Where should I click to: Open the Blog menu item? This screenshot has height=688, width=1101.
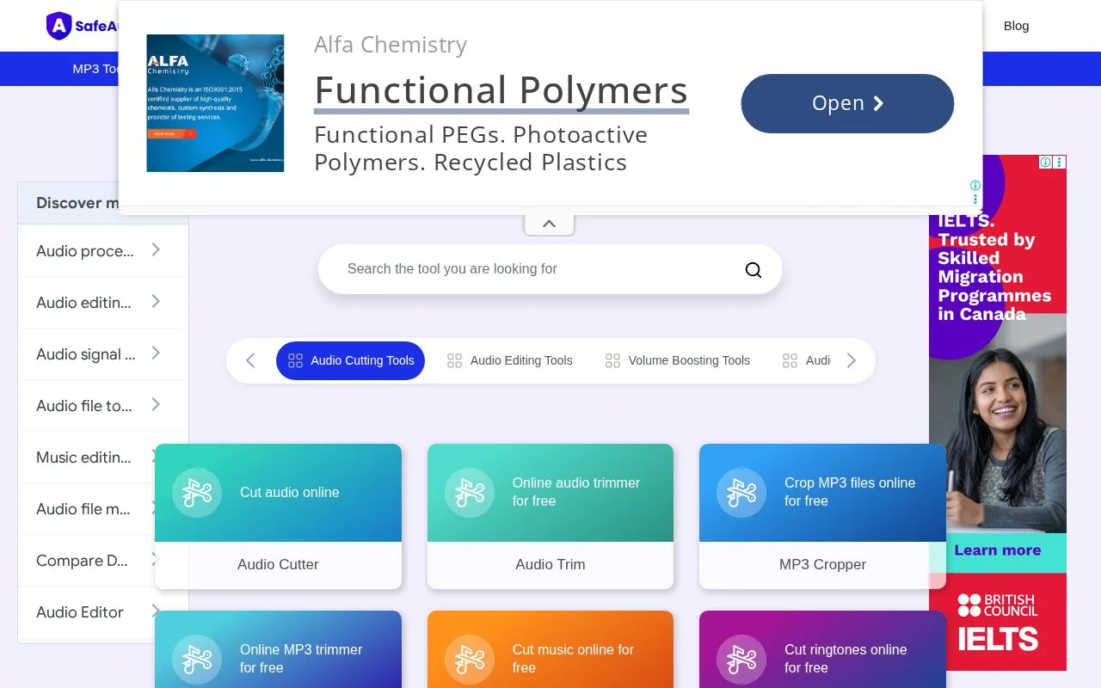(x=1016, y=26)
